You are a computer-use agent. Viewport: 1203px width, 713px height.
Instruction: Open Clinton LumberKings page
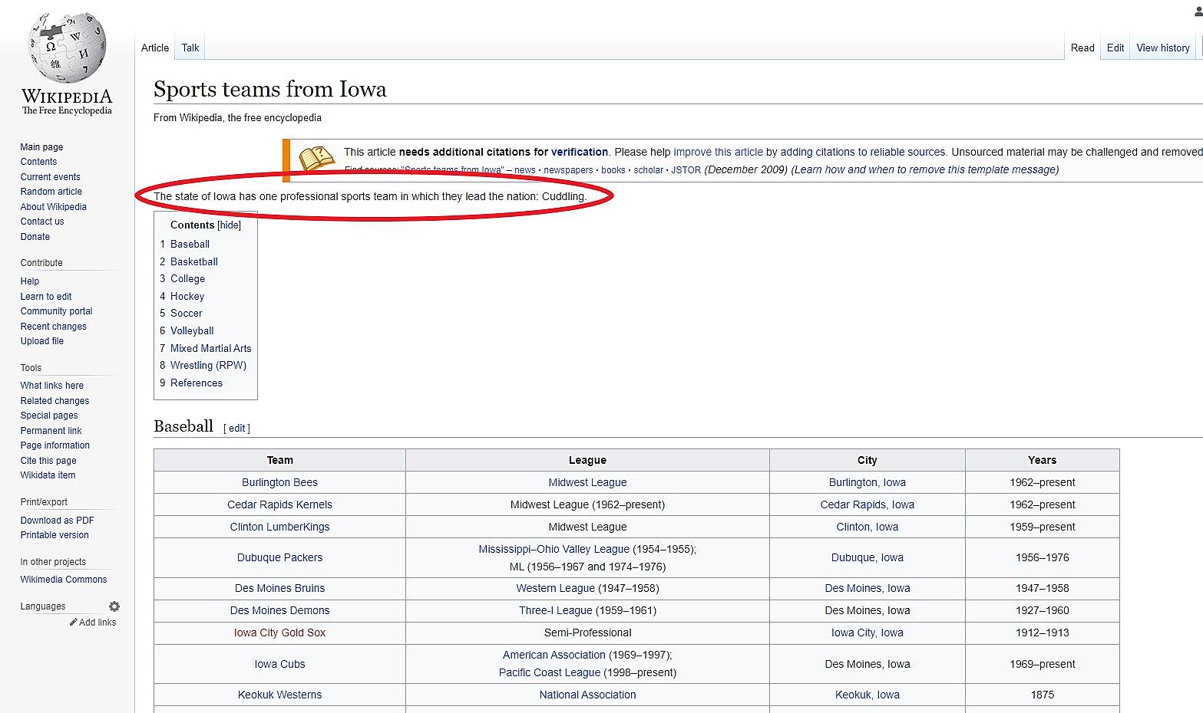(x=279, y=527)
